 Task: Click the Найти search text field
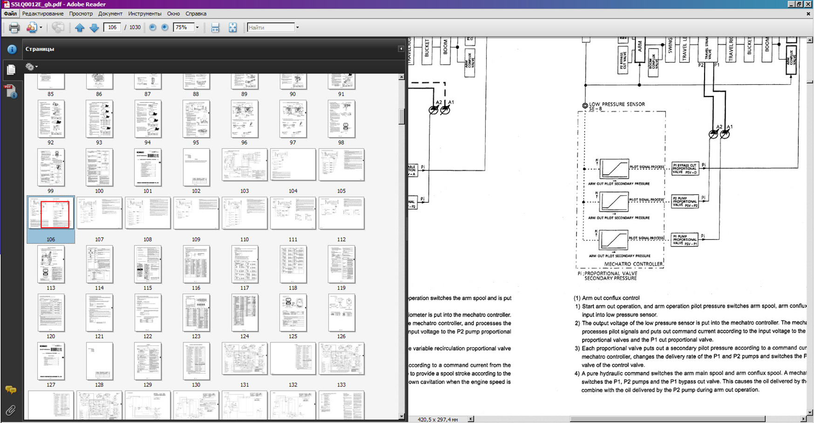coord(271,27)
